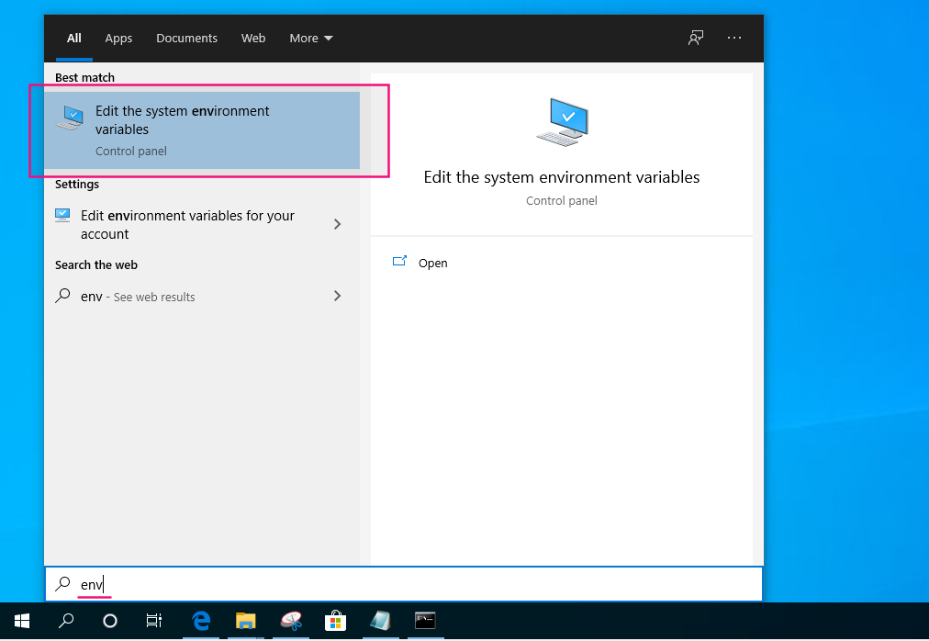Screen dimensions: 929x641
Task: Switch to the Apps search tab
Action: pyautogui.click(x=118, y=38)
